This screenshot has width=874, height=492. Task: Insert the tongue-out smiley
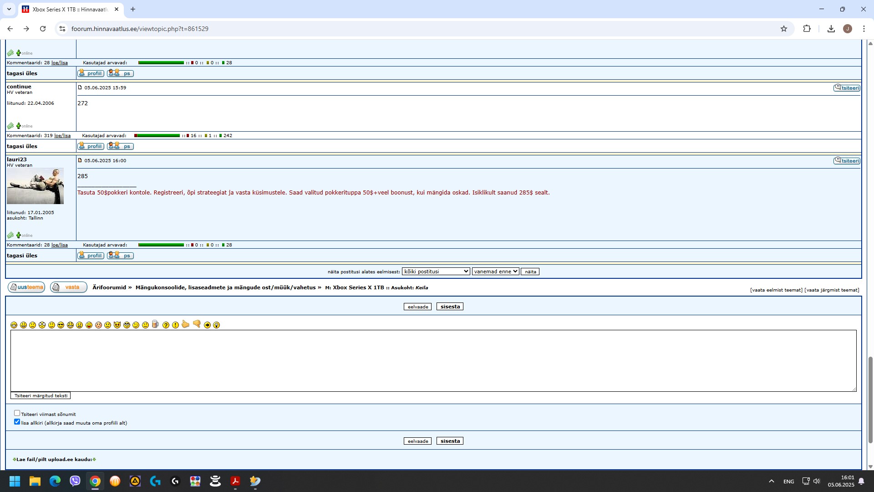pyautogui.click(x=89, y=325)
